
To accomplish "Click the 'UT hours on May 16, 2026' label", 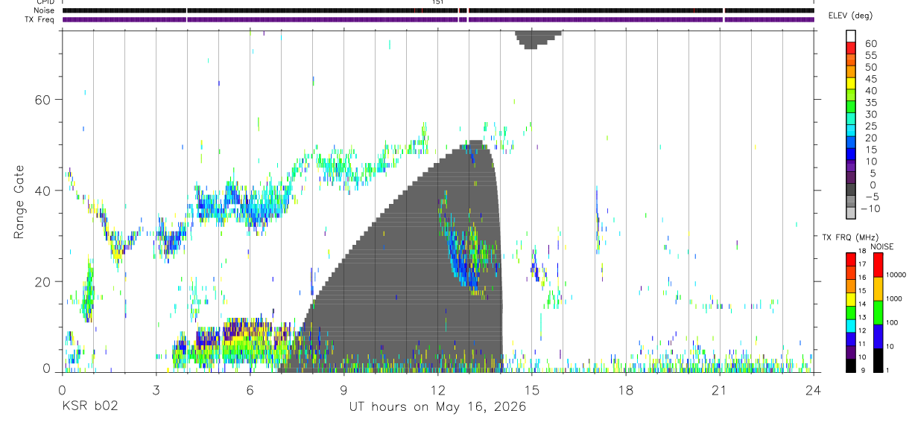I will (437, 407).
